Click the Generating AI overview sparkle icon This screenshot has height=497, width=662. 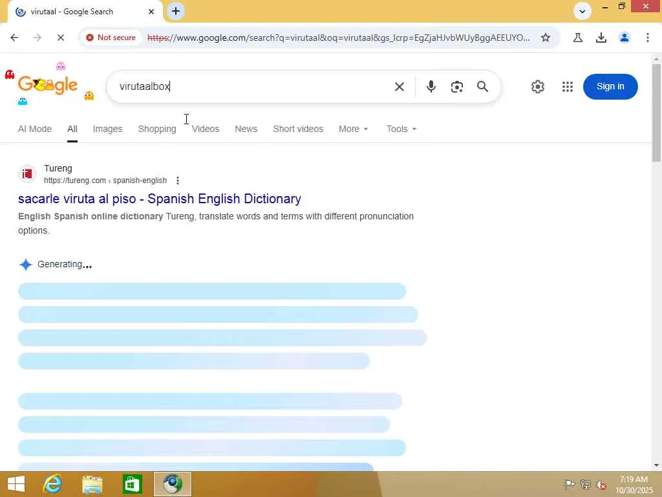click(x=26, y=265)
